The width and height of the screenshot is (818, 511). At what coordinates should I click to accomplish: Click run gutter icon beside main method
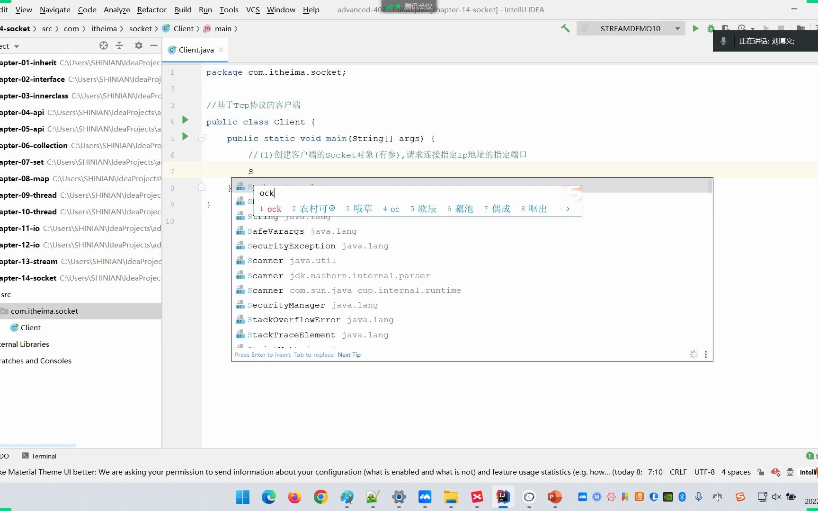click(x=186, y=137)
